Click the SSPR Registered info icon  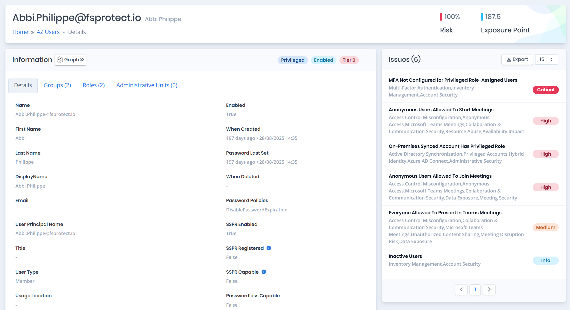click(x=269, y=248)
